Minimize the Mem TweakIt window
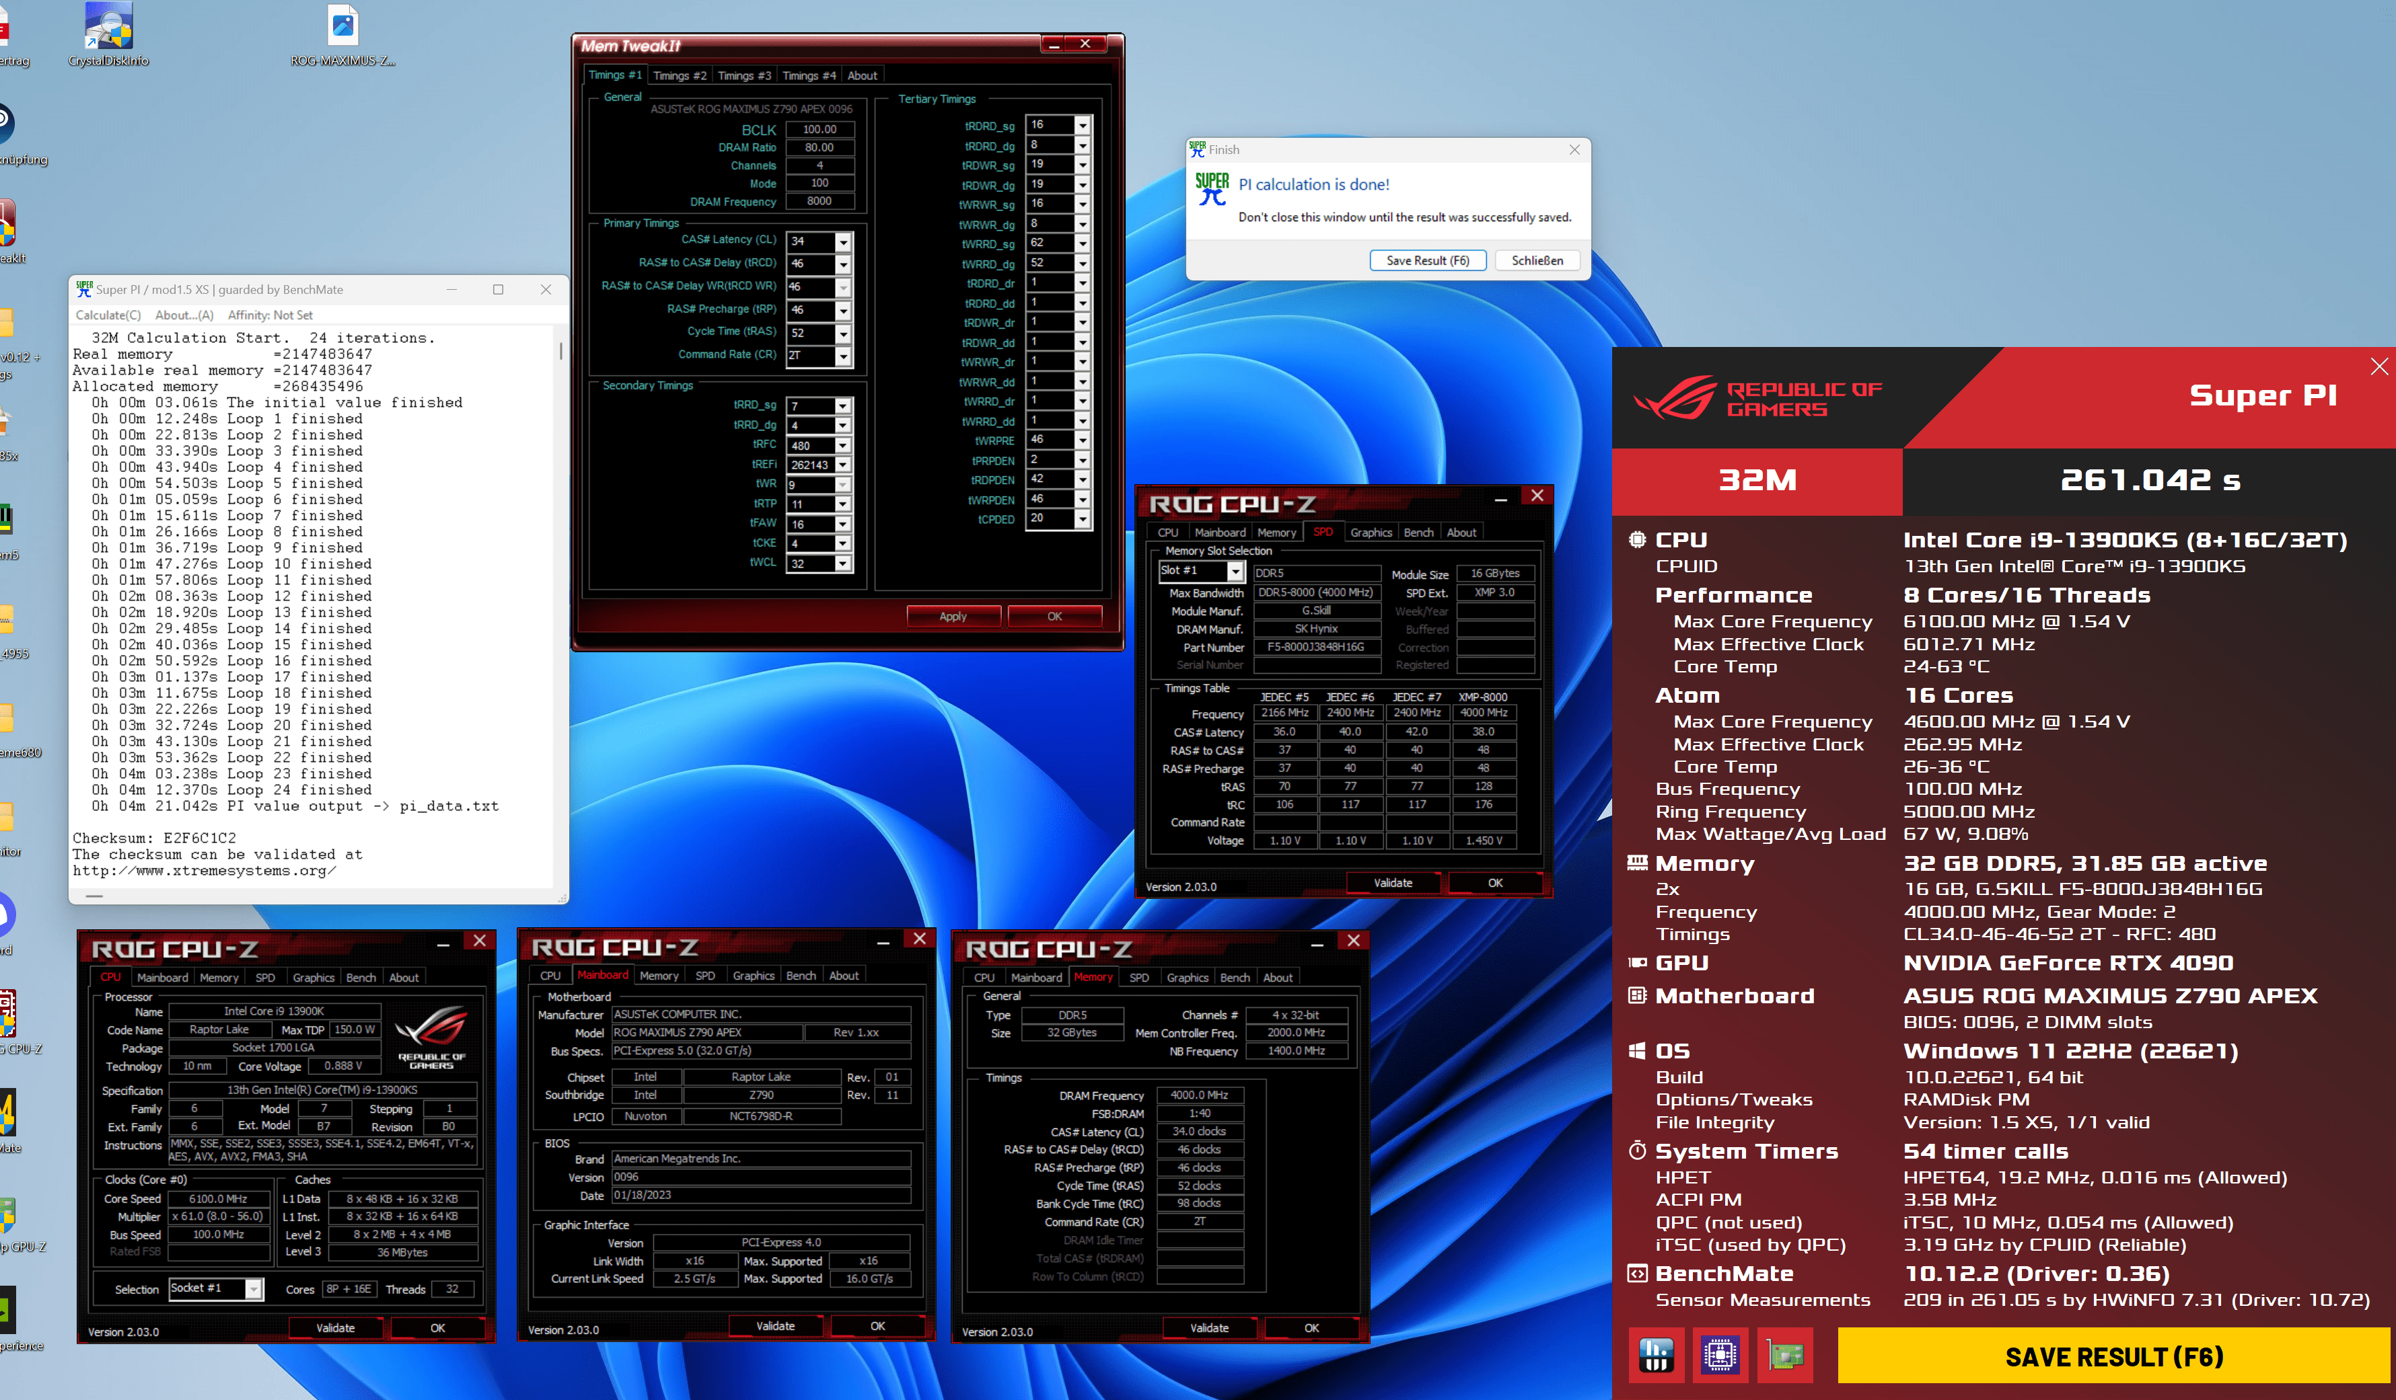 click(x=1054, y=44)
